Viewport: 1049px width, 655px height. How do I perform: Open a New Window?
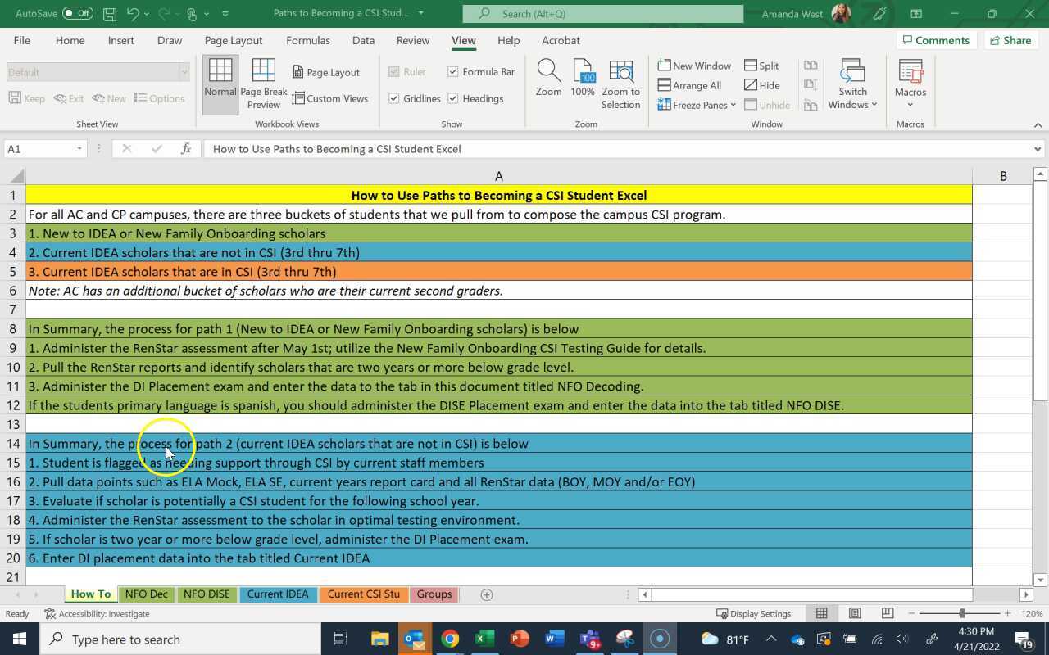(694, 65)
